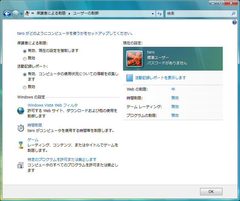The image size is (240, 201).
Task: Confirm settings with OK button
Action: (211, 192)
